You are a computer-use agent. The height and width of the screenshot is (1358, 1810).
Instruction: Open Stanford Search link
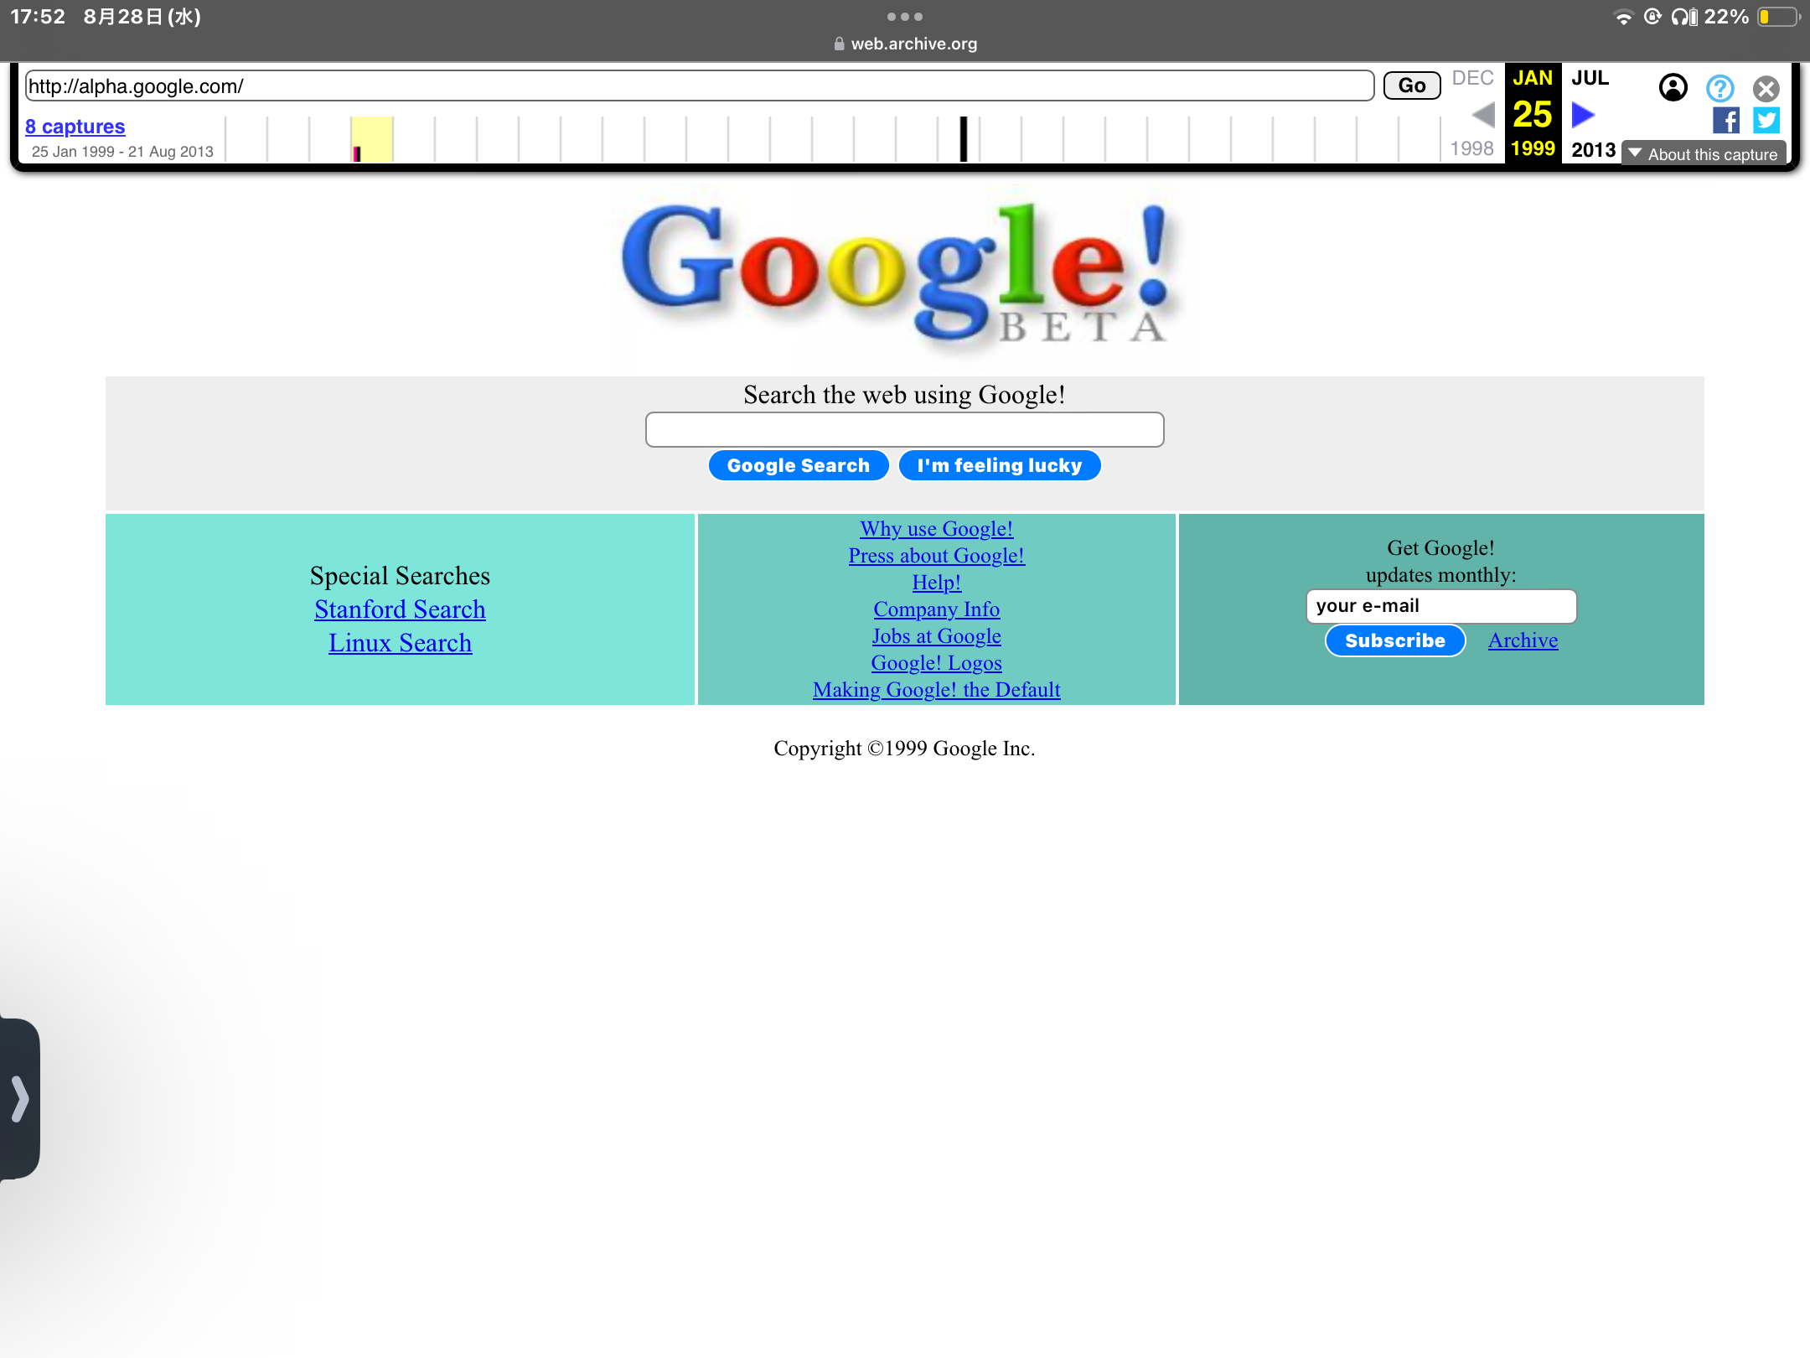(400, 609)
